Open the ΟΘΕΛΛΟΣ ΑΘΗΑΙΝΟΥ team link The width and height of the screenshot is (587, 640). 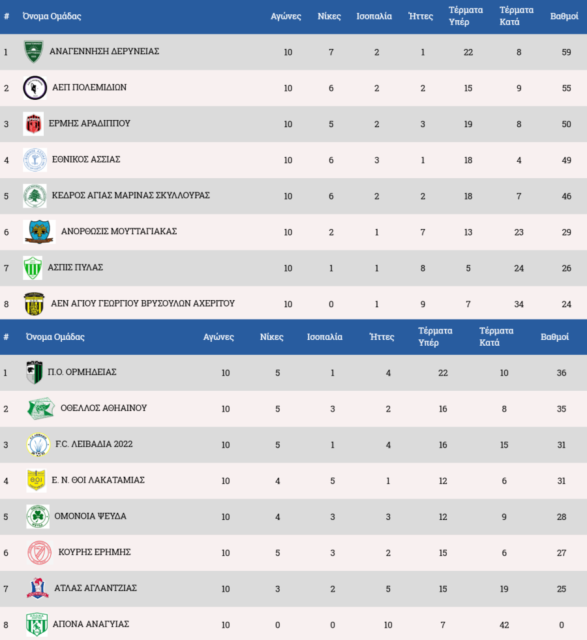coord(103,408)
